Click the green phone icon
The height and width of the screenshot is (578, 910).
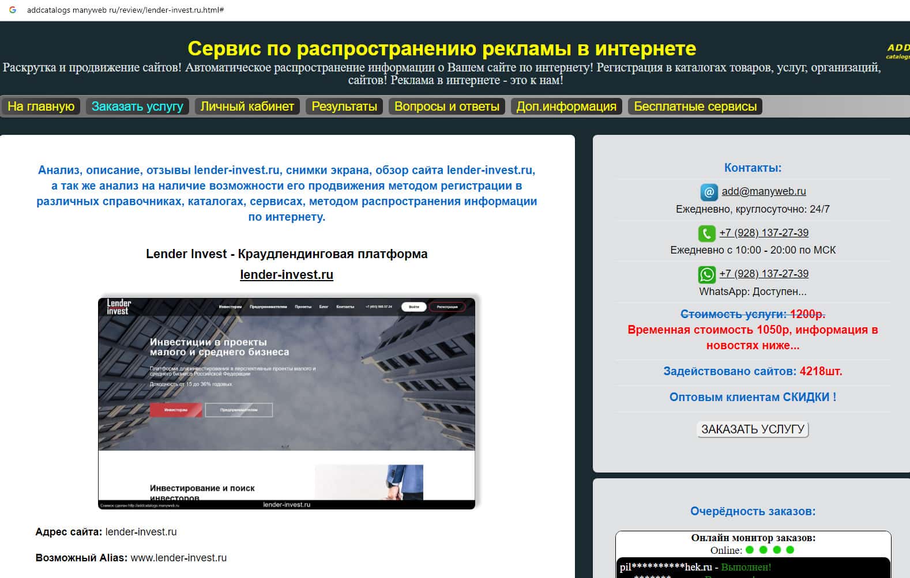(x=706, y=233)
